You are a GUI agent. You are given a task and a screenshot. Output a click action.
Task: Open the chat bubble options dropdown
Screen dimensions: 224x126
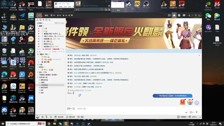click(x=192, y=113)
